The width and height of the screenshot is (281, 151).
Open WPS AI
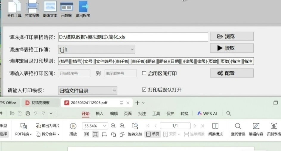click(207, 113)
